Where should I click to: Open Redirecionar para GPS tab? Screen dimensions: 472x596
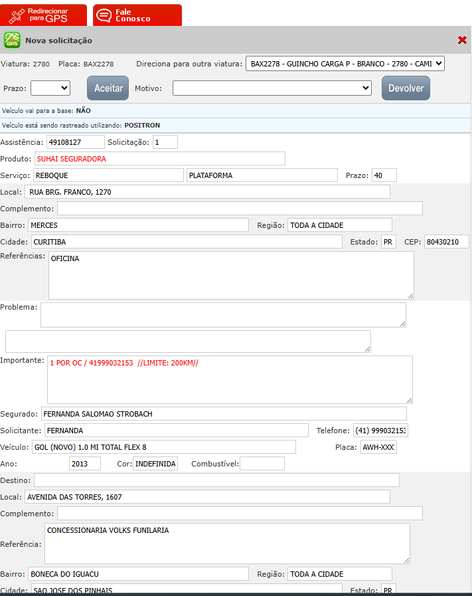coord(44,15)
